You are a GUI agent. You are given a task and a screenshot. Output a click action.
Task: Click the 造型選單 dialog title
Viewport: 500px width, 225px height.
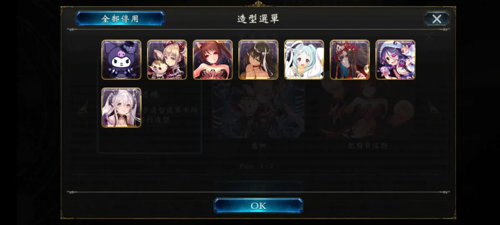(258, 19)
